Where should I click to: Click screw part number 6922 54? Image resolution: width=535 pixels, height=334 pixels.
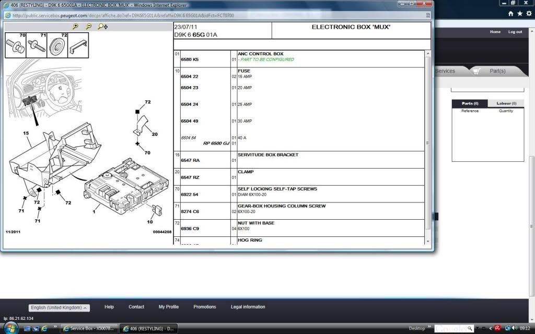point(189,194)
